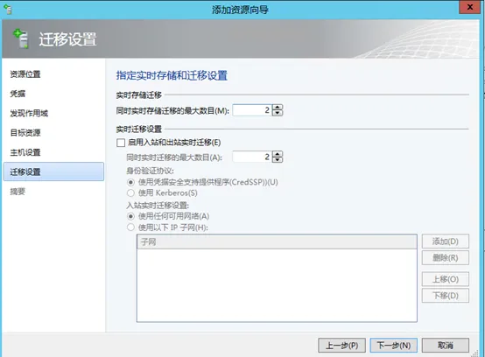Switch to 主机设置 step in sidebar
The height and width of the screenshot is (357, 485).
pyautogui.click(x=25, y=152)
